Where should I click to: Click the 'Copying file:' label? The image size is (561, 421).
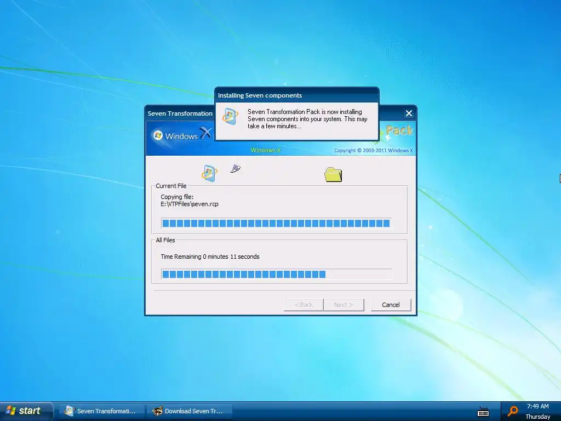tap(177, 197)
